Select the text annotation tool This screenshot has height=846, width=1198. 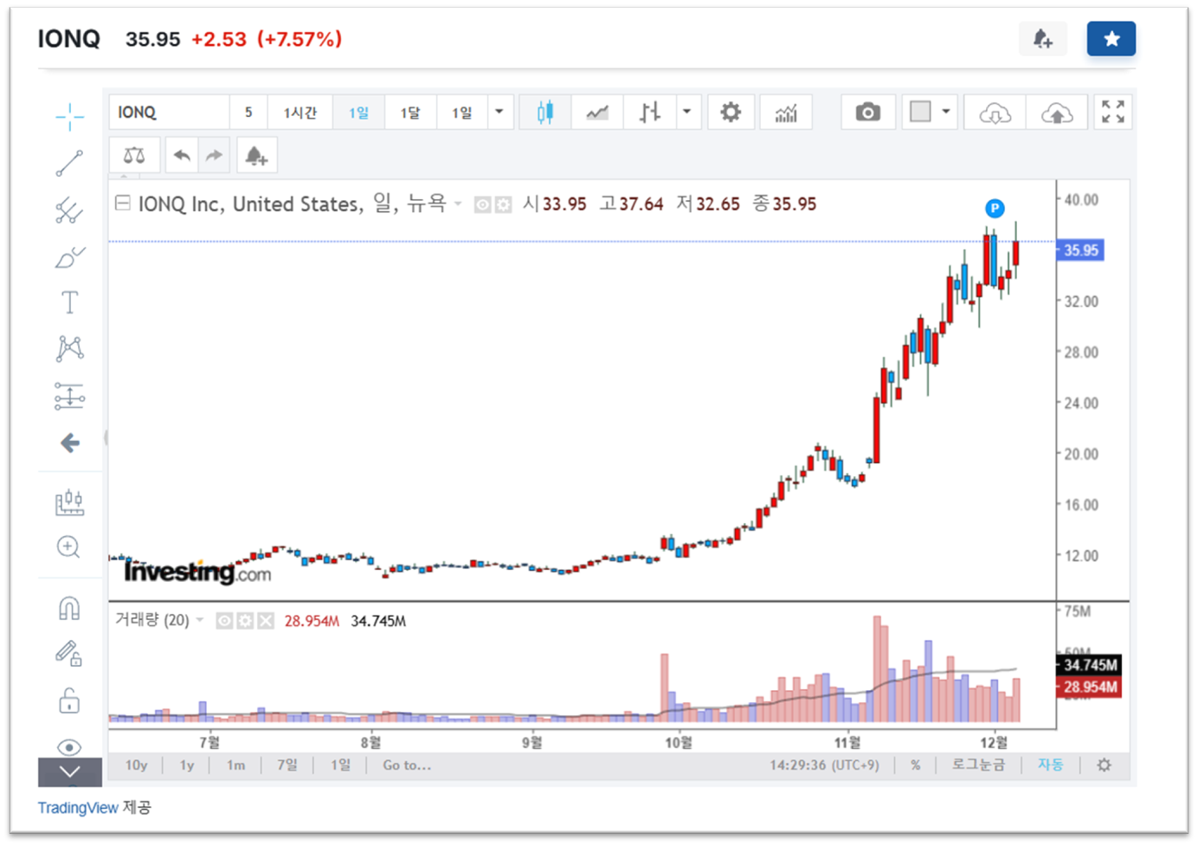pyautogui.click(x=69, y=302)
